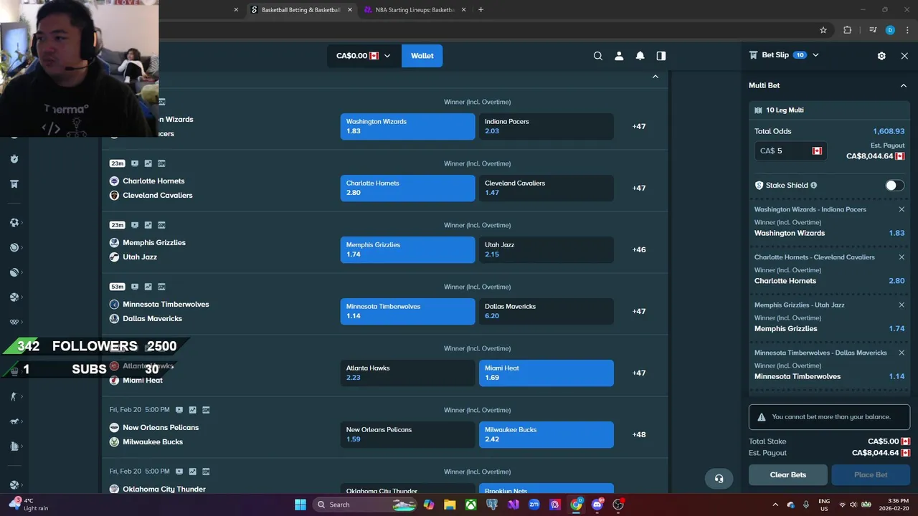Screen dimensions: 918x516
Task: Expand +46 markets for Grizzlies vs Jazz
Action: click(x=639, y=249)
